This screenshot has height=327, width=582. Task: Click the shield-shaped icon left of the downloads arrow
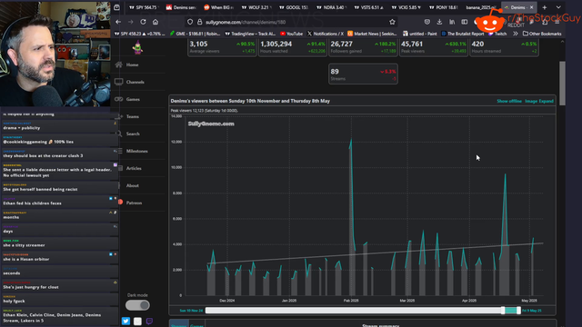(427, 22)
